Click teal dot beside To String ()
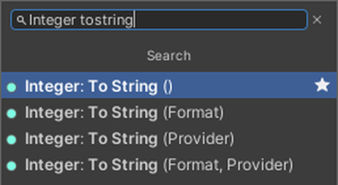This screenshot has width=338, height=185. point(11,87)
